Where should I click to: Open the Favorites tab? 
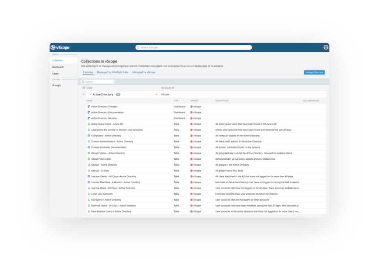(88, 72)
